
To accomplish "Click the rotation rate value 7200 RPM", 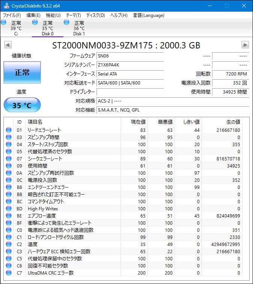I will coord(231,74).
